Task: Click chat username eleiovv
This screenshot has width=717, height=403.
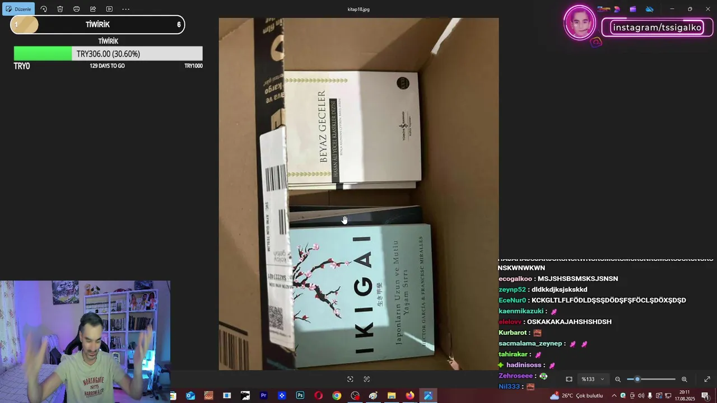Action: coord(510,322)
